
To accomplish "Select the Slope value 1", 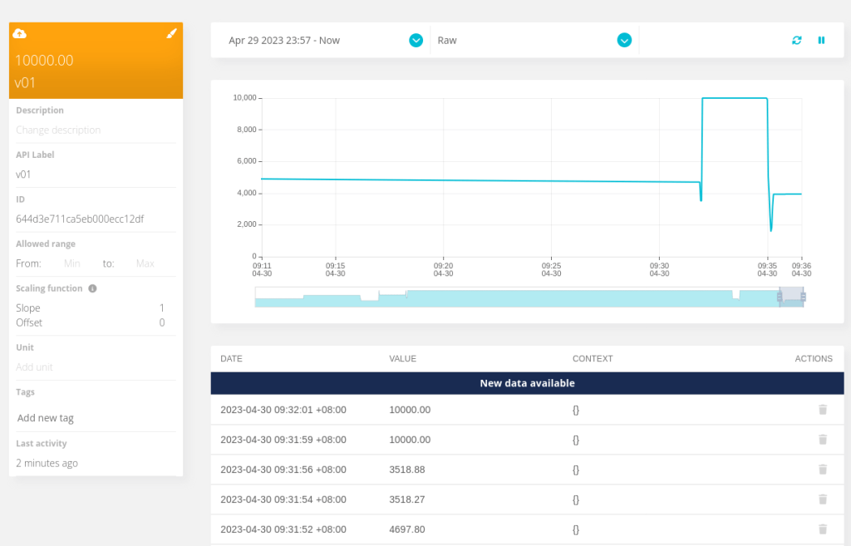I will point(163,307).
